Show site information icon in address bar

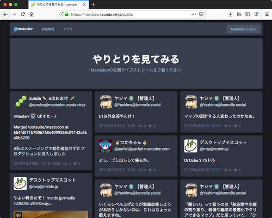(x=61, y=14)
